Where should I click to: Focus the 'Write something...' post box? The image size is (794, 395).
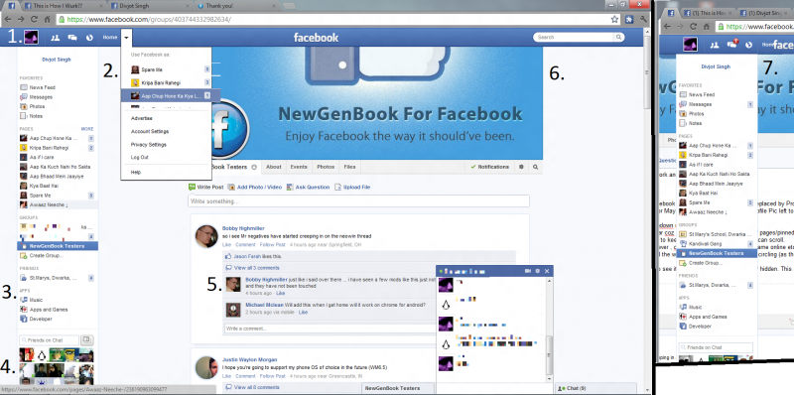[x=358, y=201]
